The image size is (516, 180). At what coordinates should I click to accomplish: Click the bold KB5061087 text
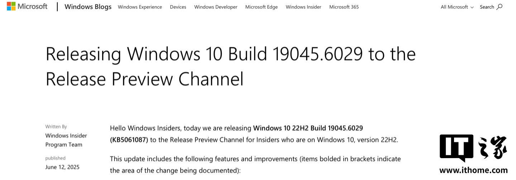pyautogui.click(x=129, y=140)
